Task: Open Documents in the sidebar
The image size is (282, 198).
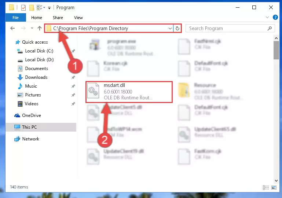Action: tap(36, 69)
